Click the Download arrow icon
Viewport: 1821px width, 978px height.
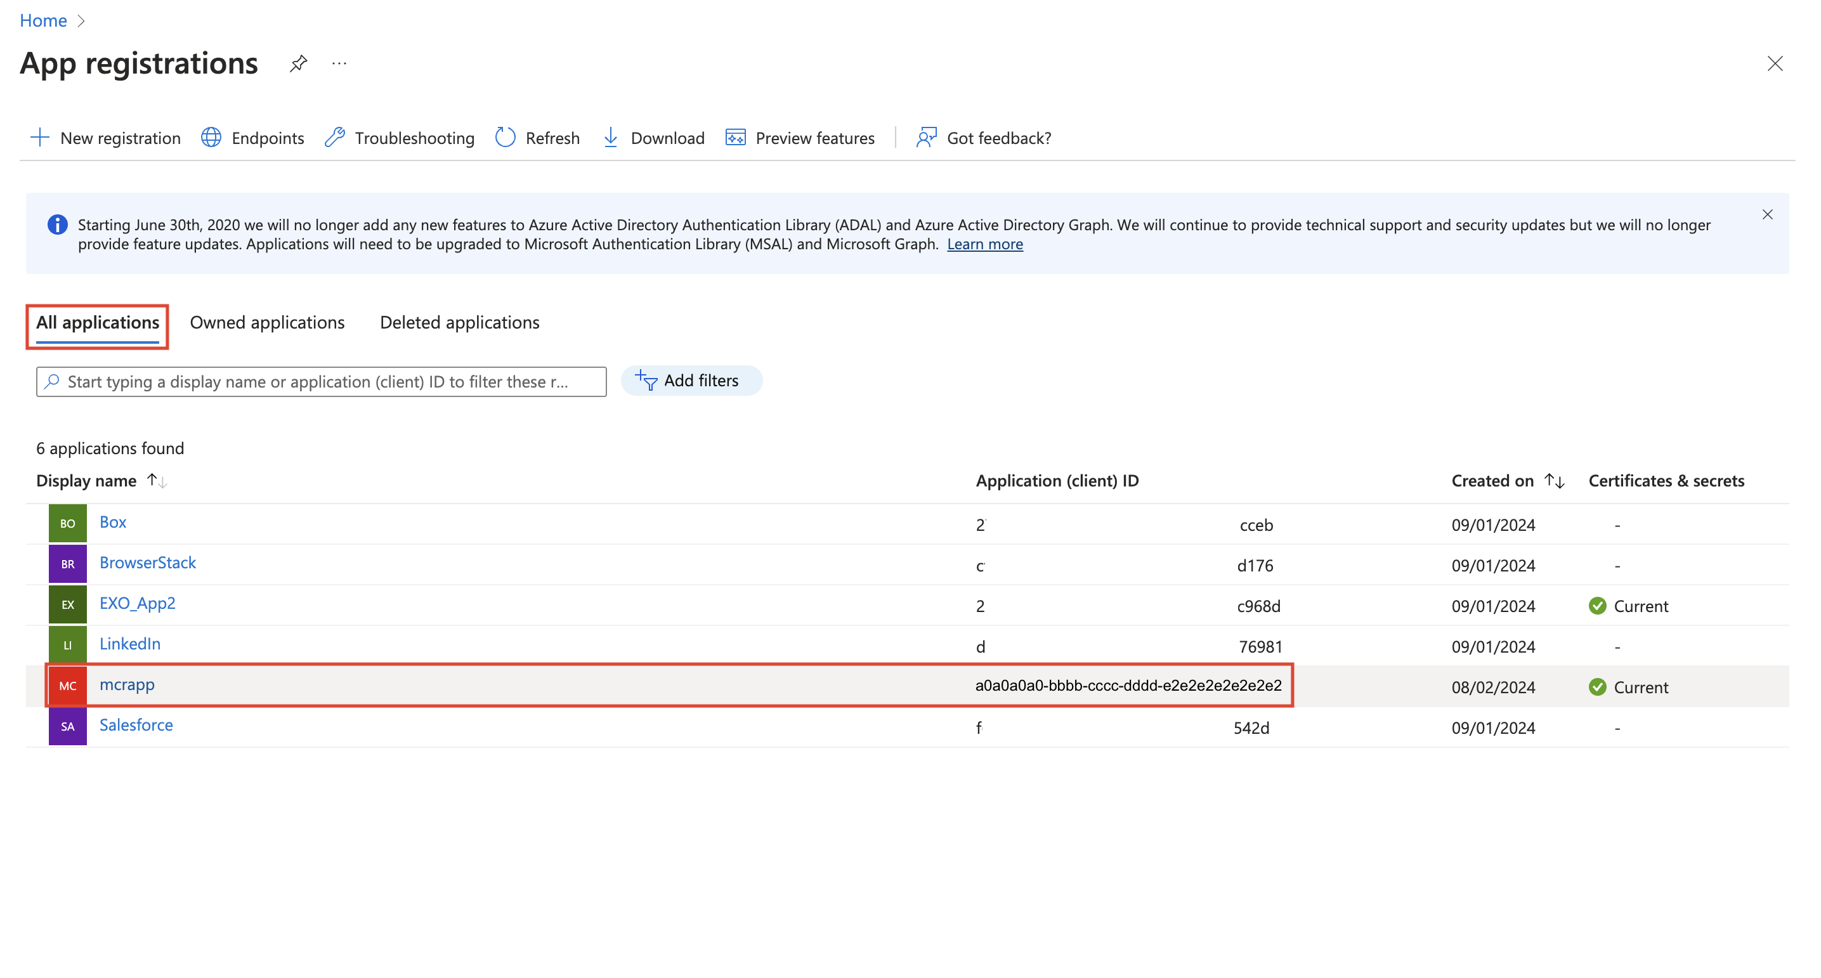tap(611, 137)
